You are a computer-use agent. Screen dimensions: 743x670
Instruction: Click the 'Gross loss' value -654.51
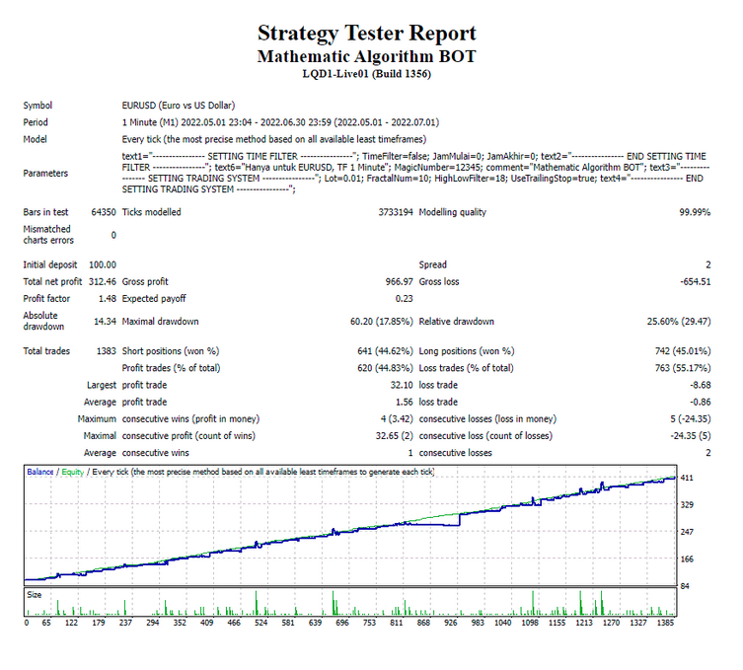click(696, 281)
